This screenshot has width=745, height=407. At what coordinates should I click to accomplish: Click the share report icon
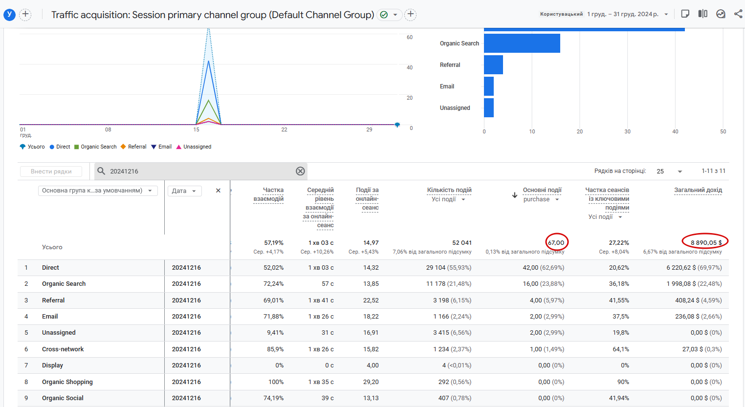[x=738, y=14]
